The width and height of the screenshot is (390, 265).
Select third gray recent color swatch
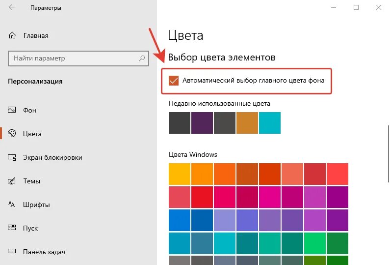coord(225,123)
